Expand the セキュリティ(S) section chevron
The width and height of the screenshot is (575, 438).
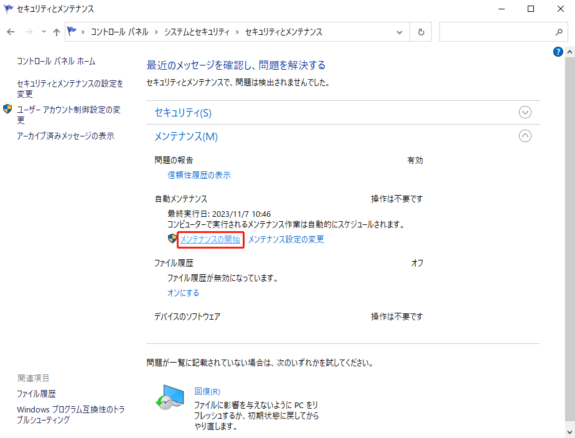click(x=525, y=112)
